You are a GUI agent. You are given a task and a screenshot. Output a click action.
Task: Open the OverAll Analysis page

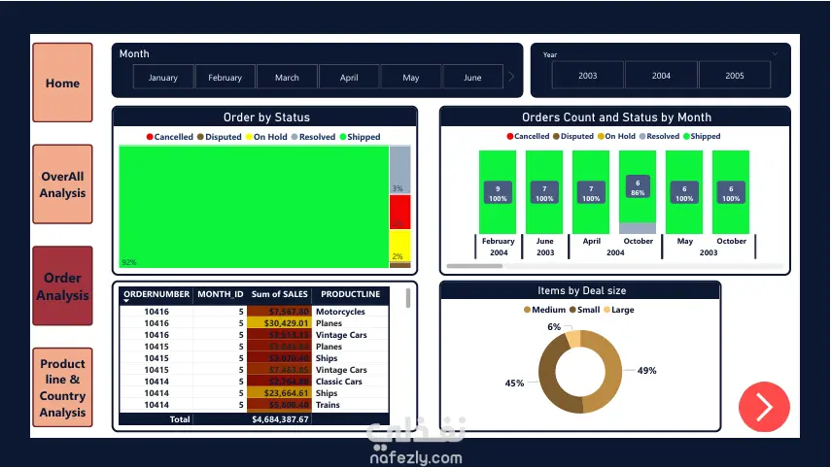62,184
